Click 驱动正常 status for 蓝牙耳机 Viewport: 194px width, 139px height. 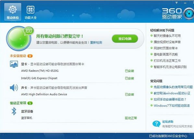(131, 118)
